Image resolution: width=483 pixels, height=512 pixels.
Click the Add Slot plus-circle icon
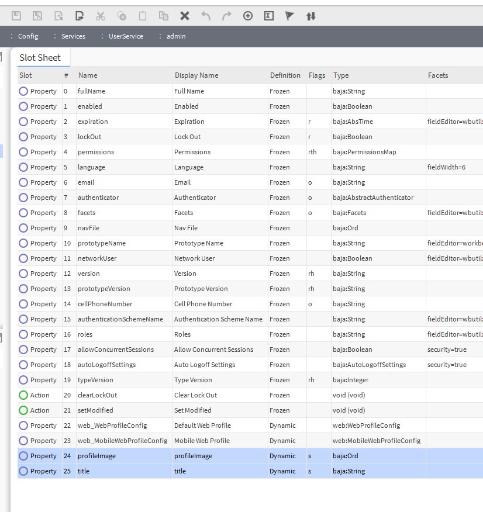248,16
